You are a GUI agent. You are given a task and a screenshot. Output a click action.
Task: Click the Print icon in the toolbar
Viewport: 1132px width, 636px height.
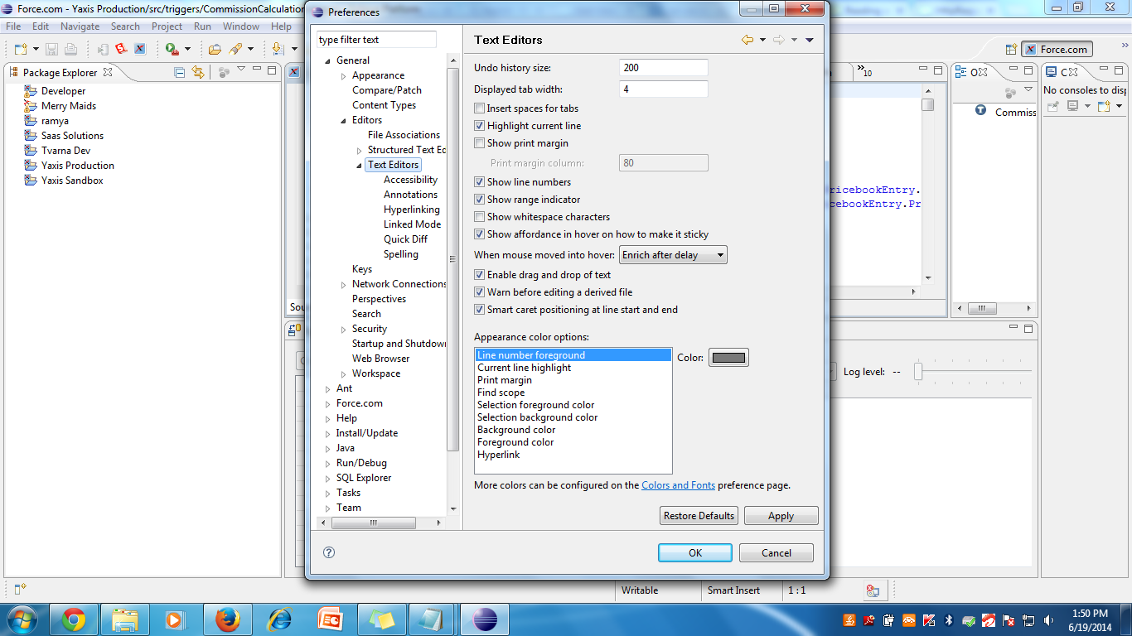[70, 48]
